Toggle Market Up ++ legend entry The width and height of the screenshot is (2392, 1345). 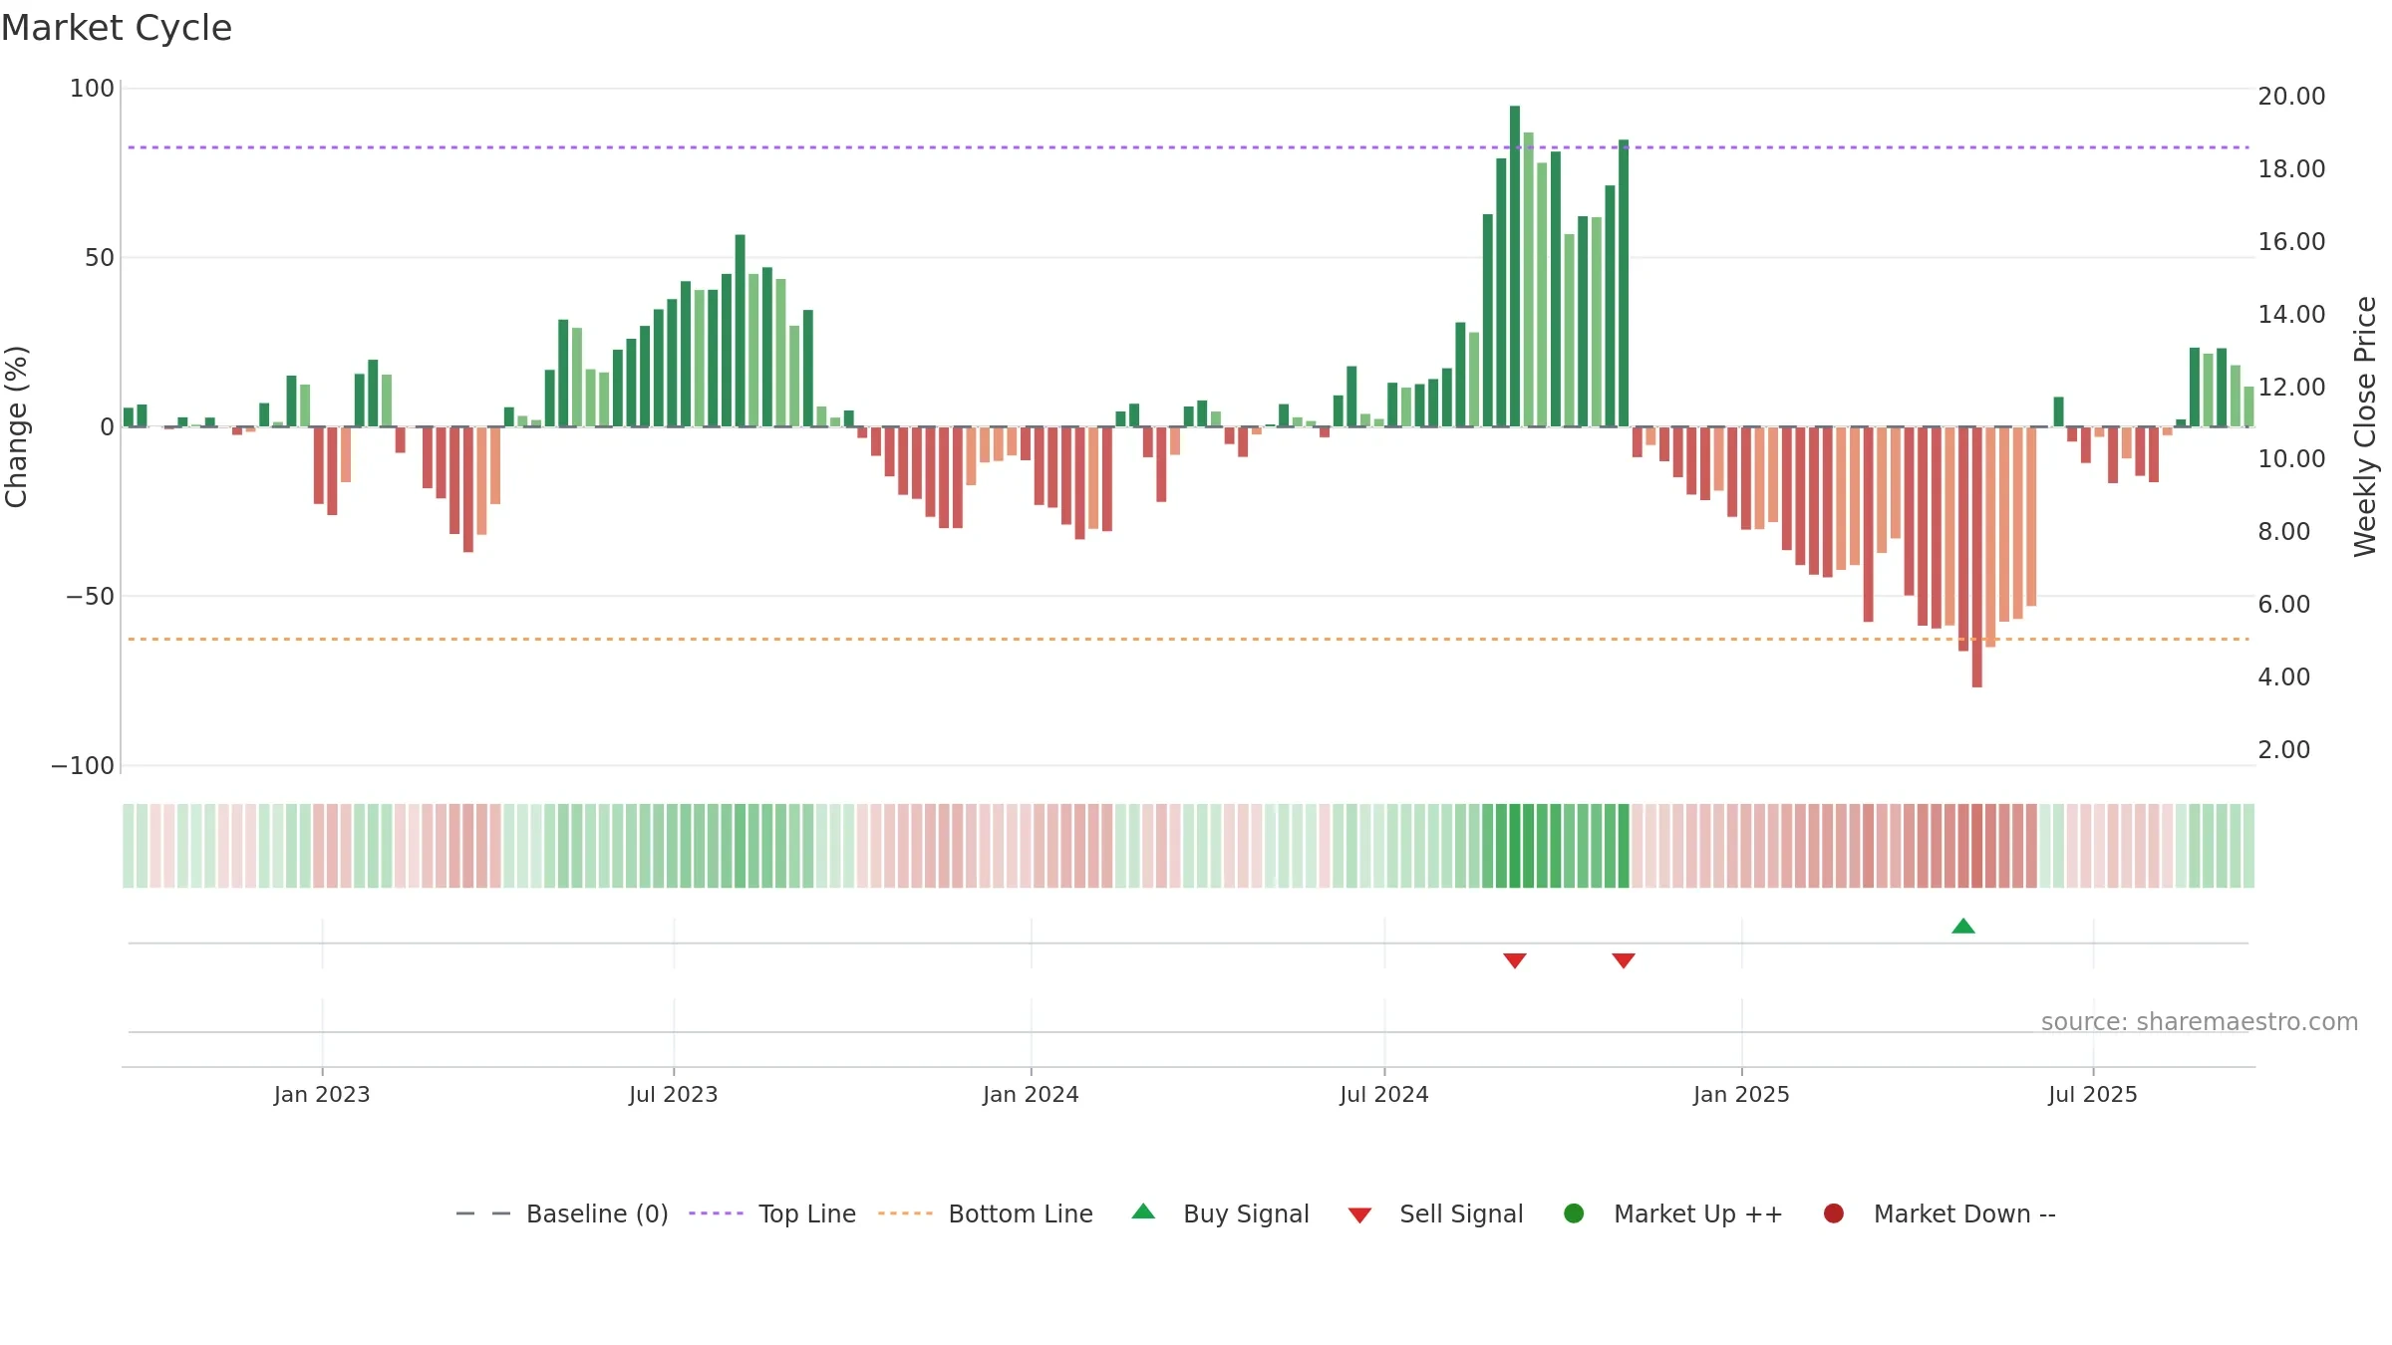point(1673,1213)
